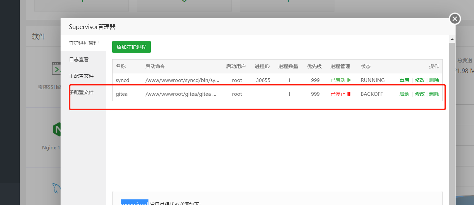Open the 守护进程管理 tab
The width and height of the screenshot is (474, 205).
point(84,43)
